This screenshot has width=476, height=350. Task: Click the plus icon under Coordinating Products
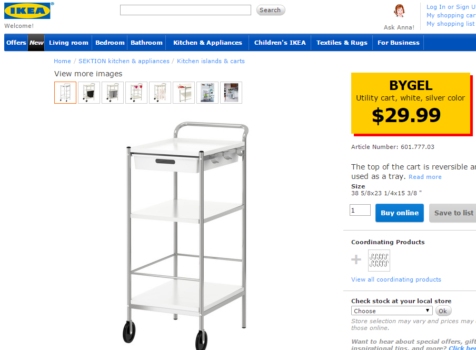click(356, 259)
